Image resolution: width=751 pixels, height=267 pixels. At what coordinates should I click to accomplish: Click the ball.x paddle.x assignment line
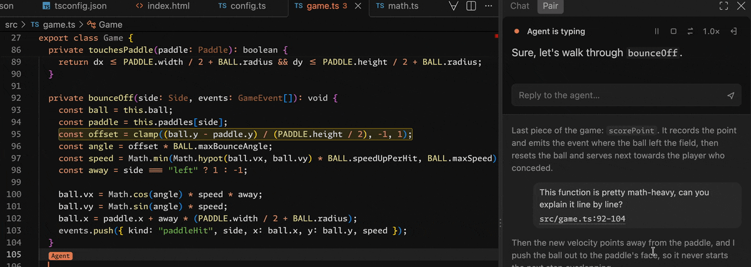[x=208, y=218]
